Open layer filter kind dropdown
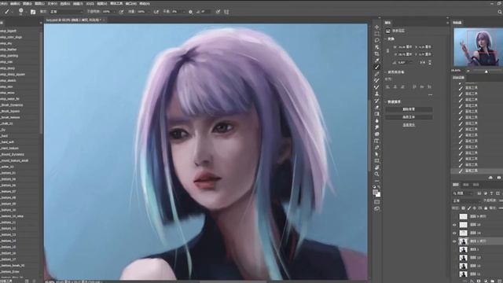The width and height of the screenshot is (503, 283). coord(464,193)
